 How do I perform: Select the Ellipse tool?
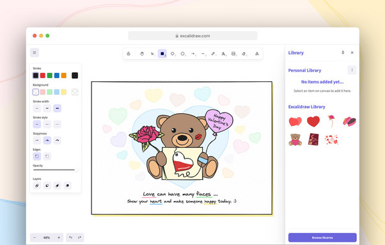[x=183, y=54]
